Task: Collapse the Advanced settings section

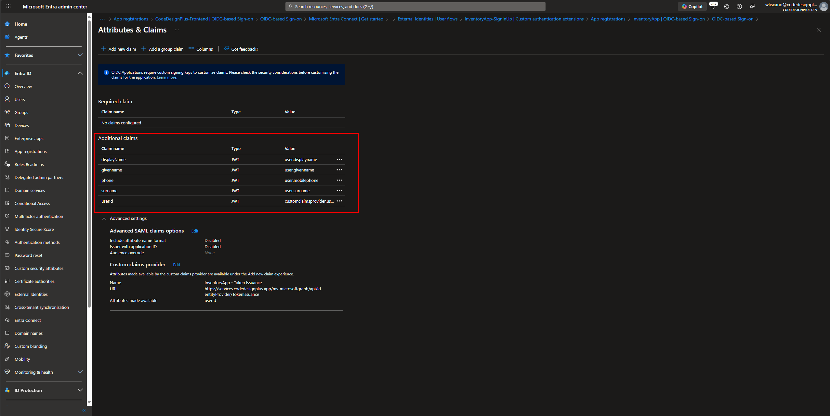Action: tap(104, 219)
